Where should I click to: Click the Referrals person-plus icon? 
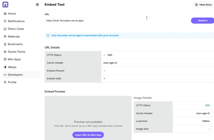pos(5,37)
